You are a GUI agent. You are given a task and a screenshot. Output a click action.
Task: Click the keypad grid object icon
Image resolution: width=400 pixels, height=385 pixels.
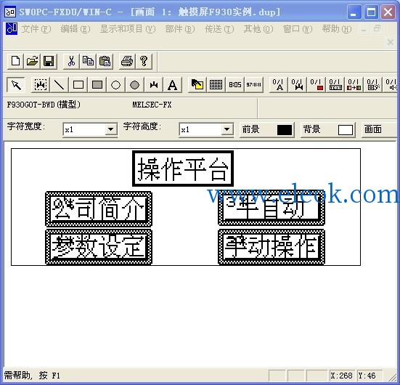pyautogui.click(x=216, y=85)
